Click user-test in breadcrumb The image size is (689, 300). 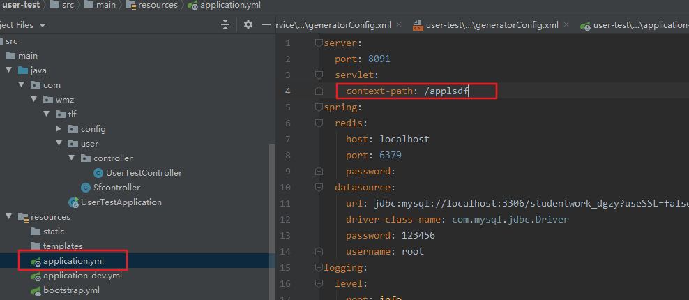point(21,5)
